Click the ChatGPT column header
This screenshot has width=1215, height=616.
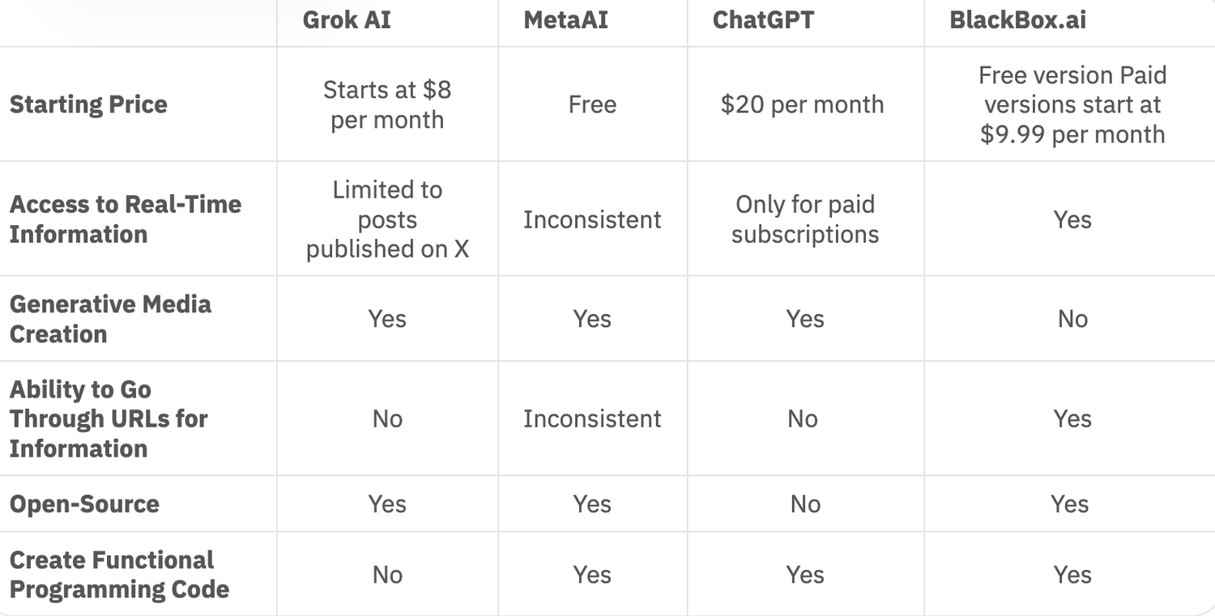763,20
